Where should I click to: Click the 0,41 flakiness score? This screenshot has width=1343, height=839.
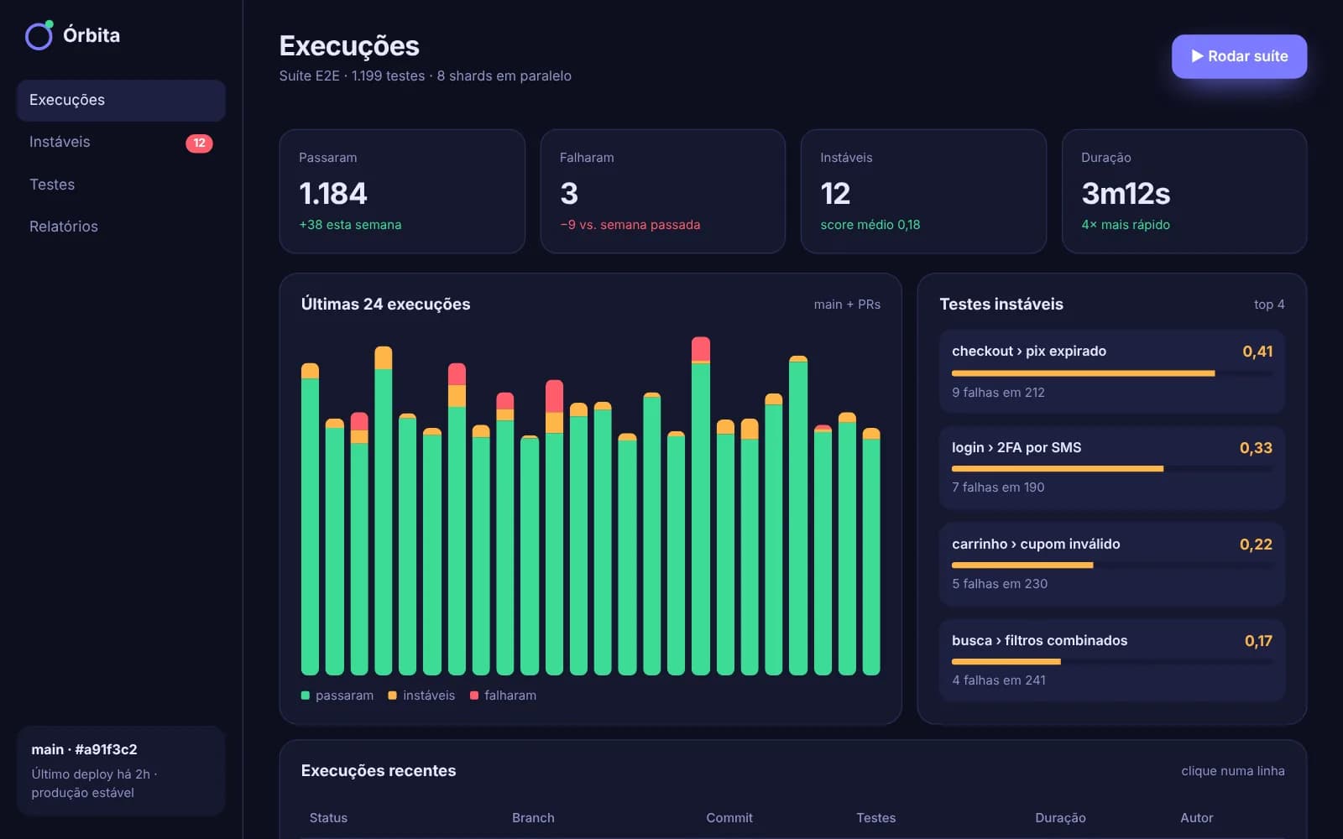[x=1257, y=352]
